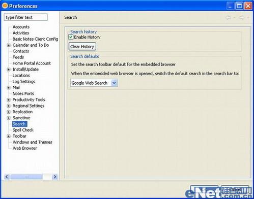
Task: Select Accounts in the preferences tree
Action: pyautogui.click(x=21, y=27)
